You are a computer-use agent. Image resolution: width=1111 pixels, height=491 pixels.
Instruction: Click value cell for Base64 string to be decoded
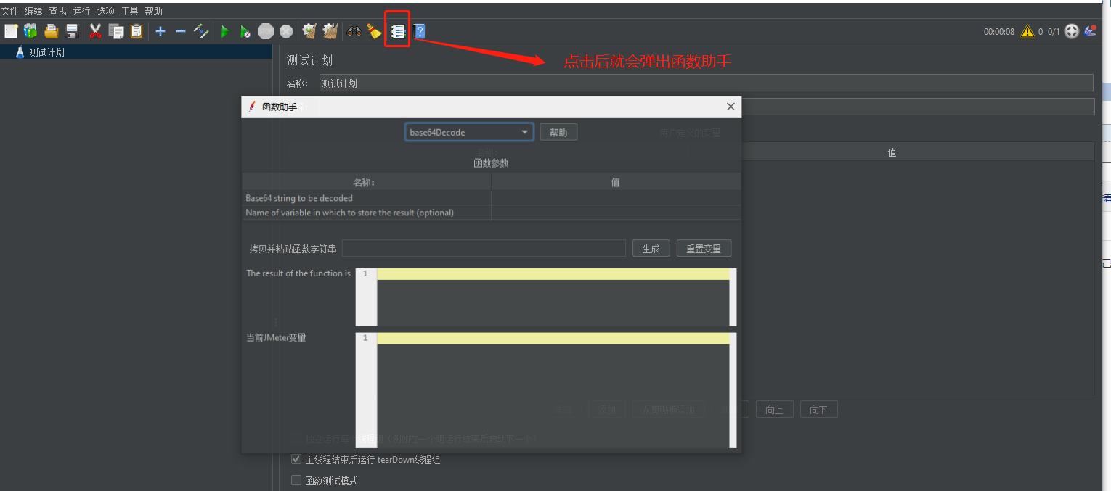(x=616, y=198)
